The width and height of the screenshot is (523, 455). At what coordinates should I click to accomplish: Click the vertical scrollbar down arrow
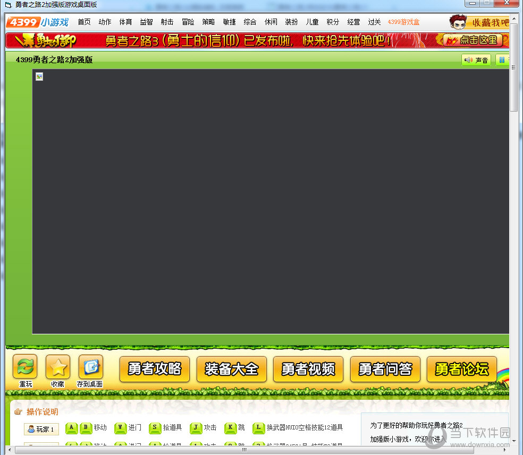(x=513, y=441)
